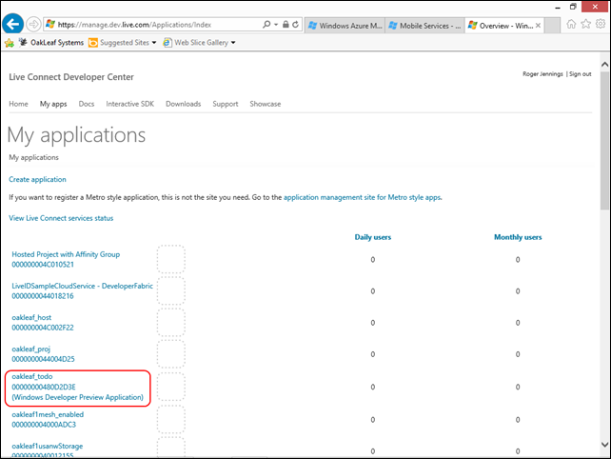Open the Interactive SDK navigation item
Viewport: 611px width, 459px height.
[130, 104]
